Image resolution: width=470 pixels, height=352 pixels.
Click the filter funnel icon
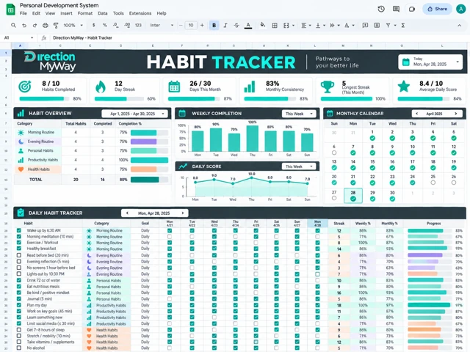(388, 26)
